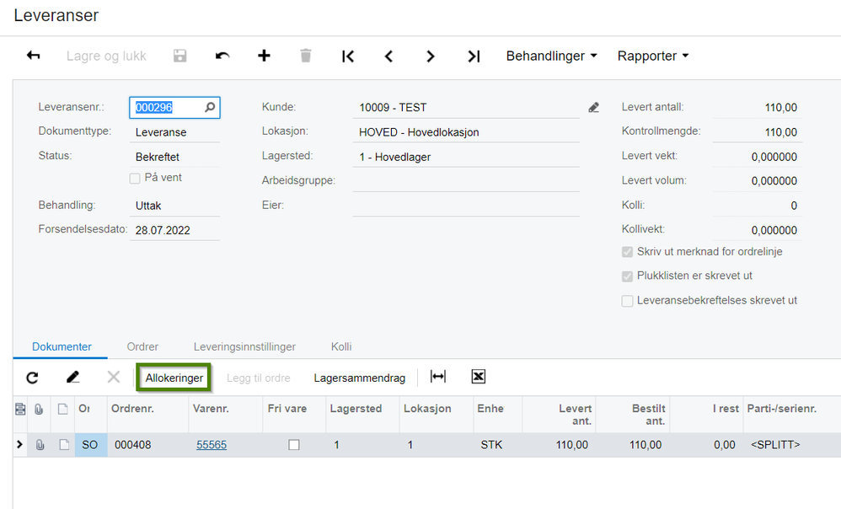Click the attachments paperclip column header
The height and width of the screenshot is (509, 841).
39,410
